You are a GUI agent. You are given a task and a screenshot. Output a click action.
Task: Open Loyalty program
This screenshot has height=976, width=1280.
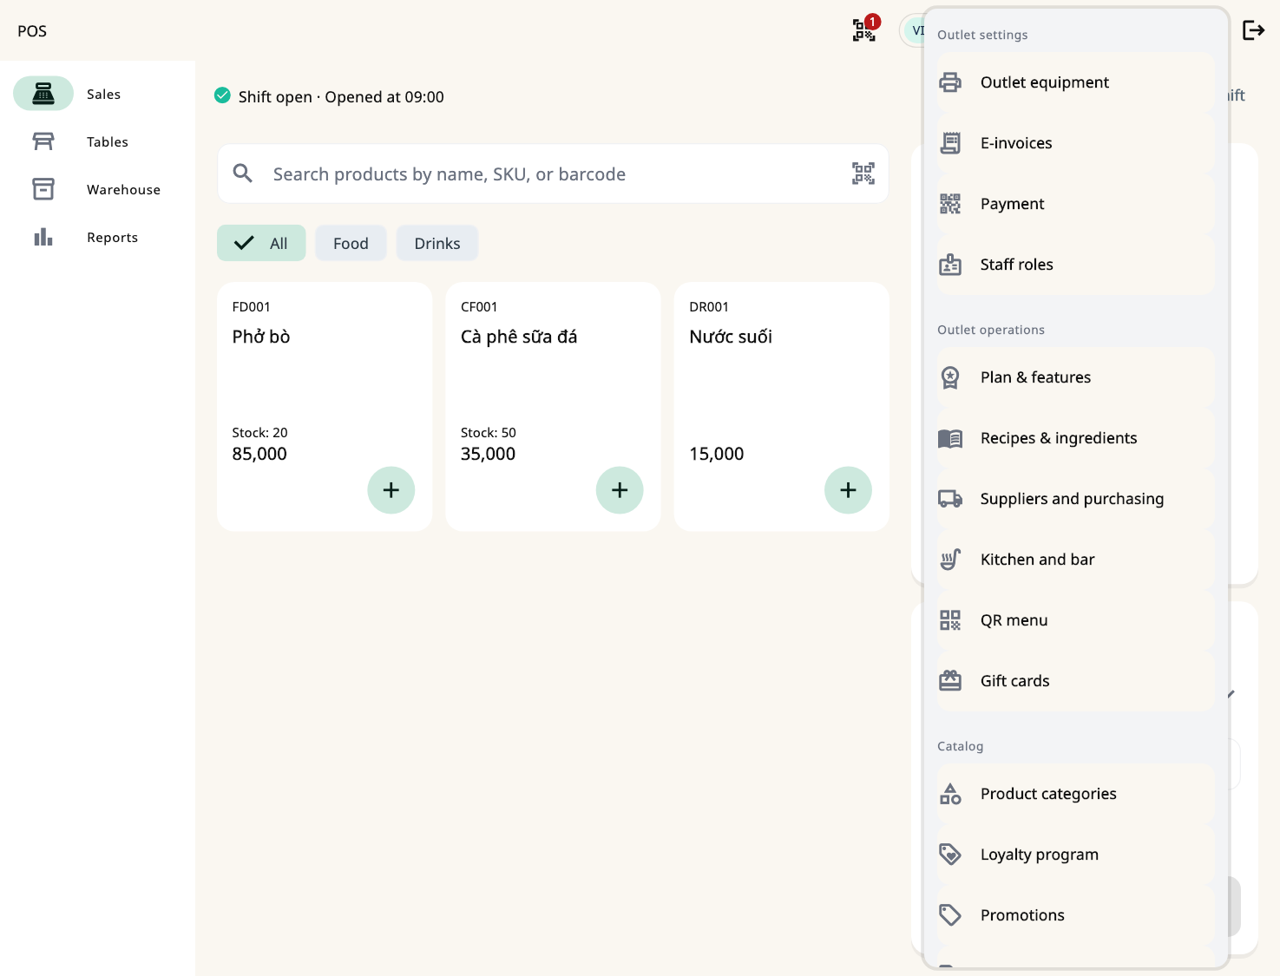tap(1076, 855)
